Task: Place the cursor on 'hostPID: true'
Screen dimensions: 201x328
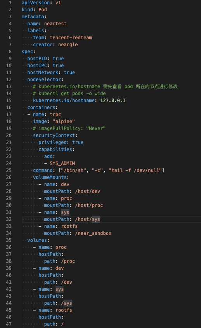Action: click(46, 59)
